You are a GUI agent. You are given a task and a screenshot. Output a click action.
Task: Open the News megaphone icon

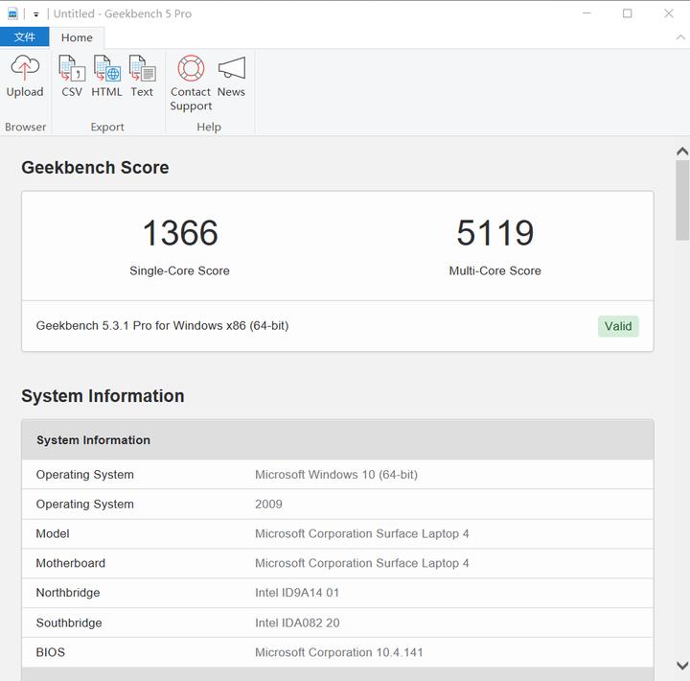(x=231, y=76)
